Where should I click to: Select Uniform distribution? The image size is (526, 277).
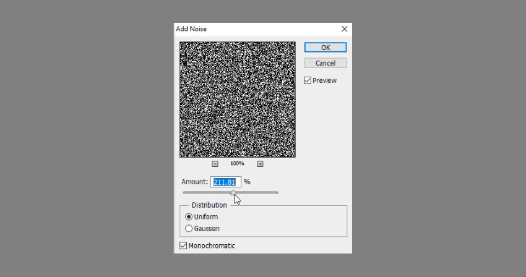point(189,217)
